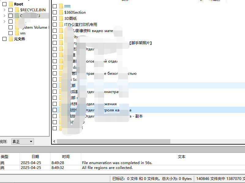
Task: Check the $360Section checkbox
Action: pyautogui.click(x=55, y=12)
